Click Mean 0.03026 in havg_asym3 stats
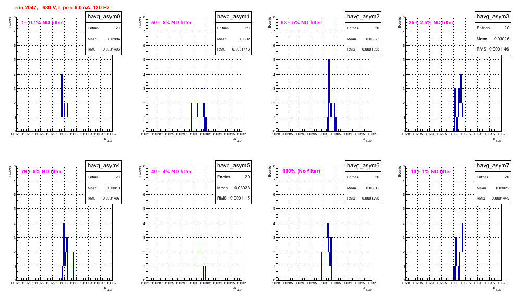519x298 pixels. pos(493,39)
